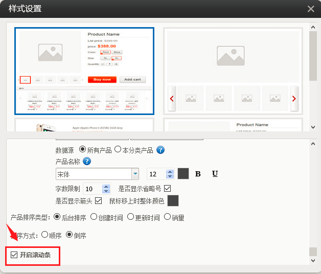Image resolution: width=321 pixels, height=274 pixels.
Task: Open the 宋体 font dropdown
Action: tap(135, 174)
